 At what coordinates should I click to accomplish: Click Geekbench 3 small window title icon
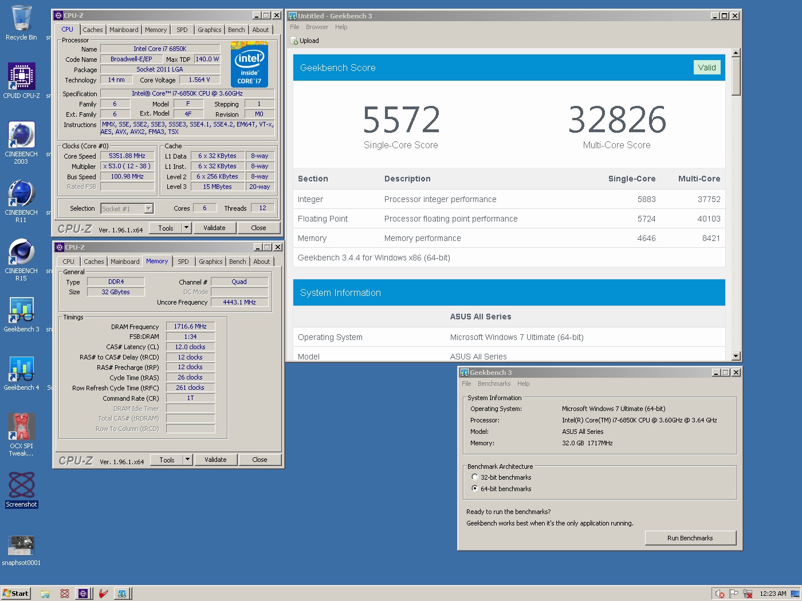pyautogui.click(x=465, y=373)
